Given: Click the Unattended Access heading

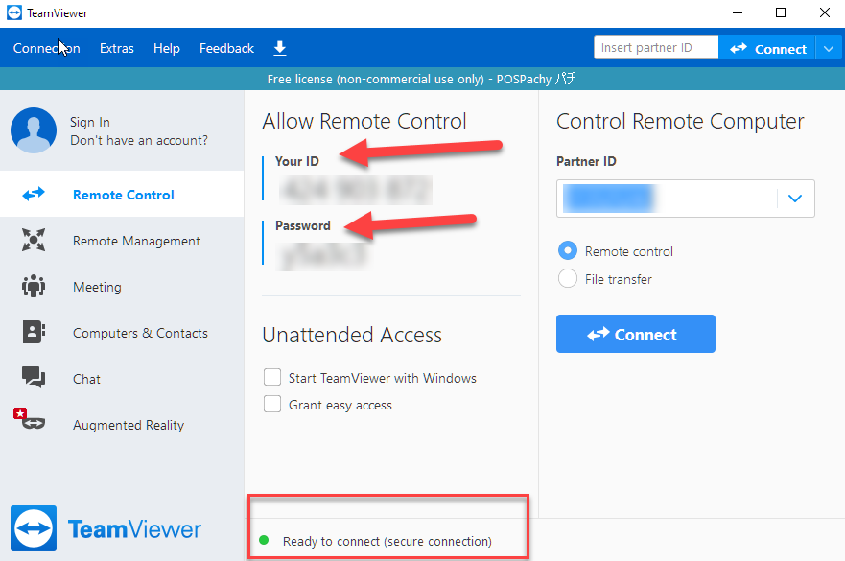Looking at the screenshot, I should pos(352,335).
